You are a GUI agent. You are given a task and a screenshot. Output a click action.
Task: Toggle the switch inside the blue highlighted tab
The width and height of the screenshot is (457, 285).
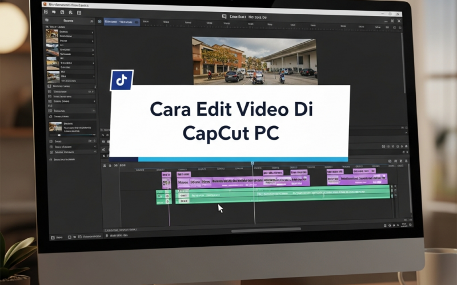point(136,22)
